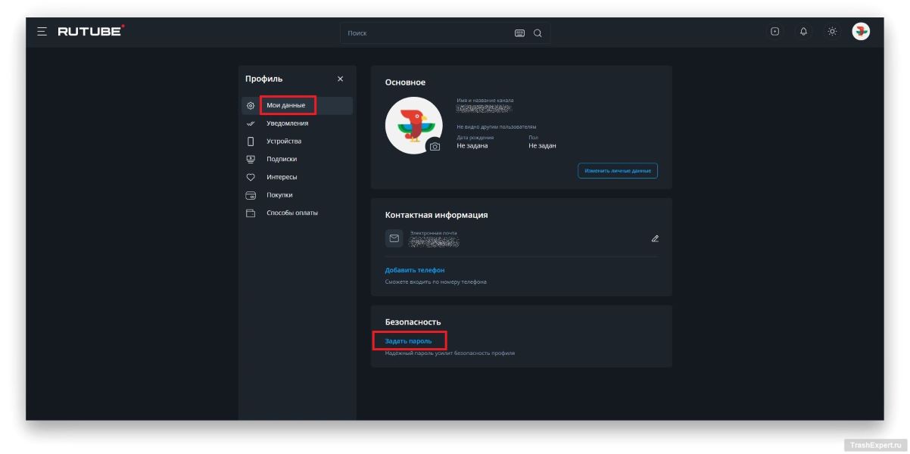Click the RUTUBE logo

[91, 32]
